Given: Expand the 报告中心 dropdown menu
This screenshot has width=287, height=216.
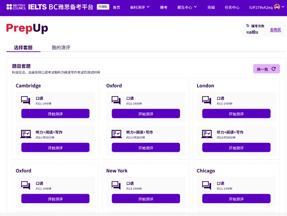Looking at the screenshot, I should tap(187, 7).
